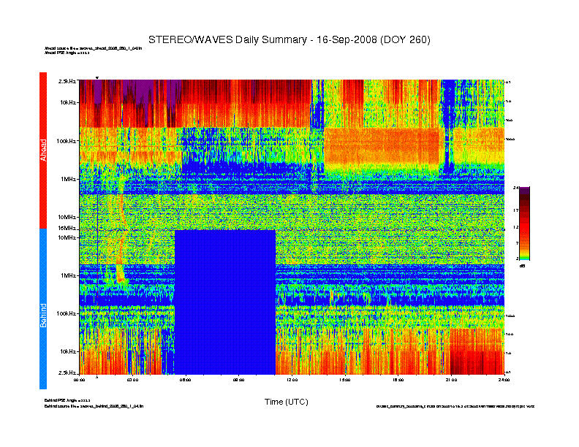Viewport: 579px width, 447px height.
Task: Click the 12:00 time tick label
Action: 292,380
